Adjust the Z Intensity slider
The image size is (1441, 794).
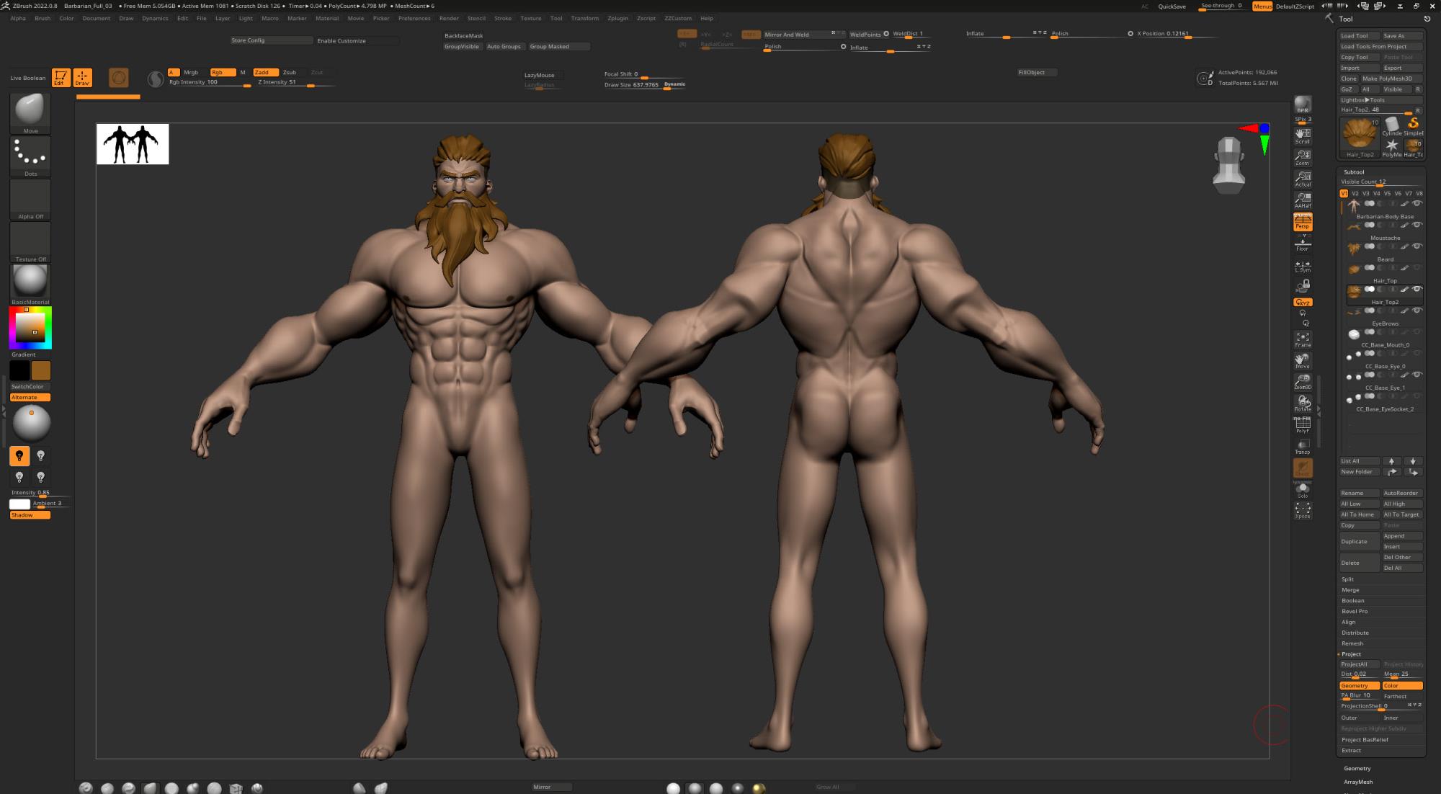pyautogui.click(x=295, y=84)
